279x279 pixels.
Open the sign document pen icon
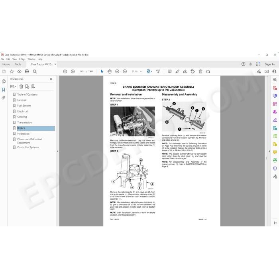point(185,71)
